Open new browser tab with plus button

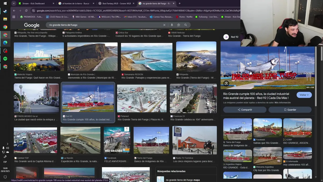180,4
